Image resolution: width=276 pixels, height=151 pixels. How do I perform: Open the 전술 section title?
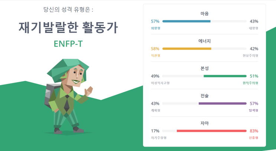(x=204, y=96)
